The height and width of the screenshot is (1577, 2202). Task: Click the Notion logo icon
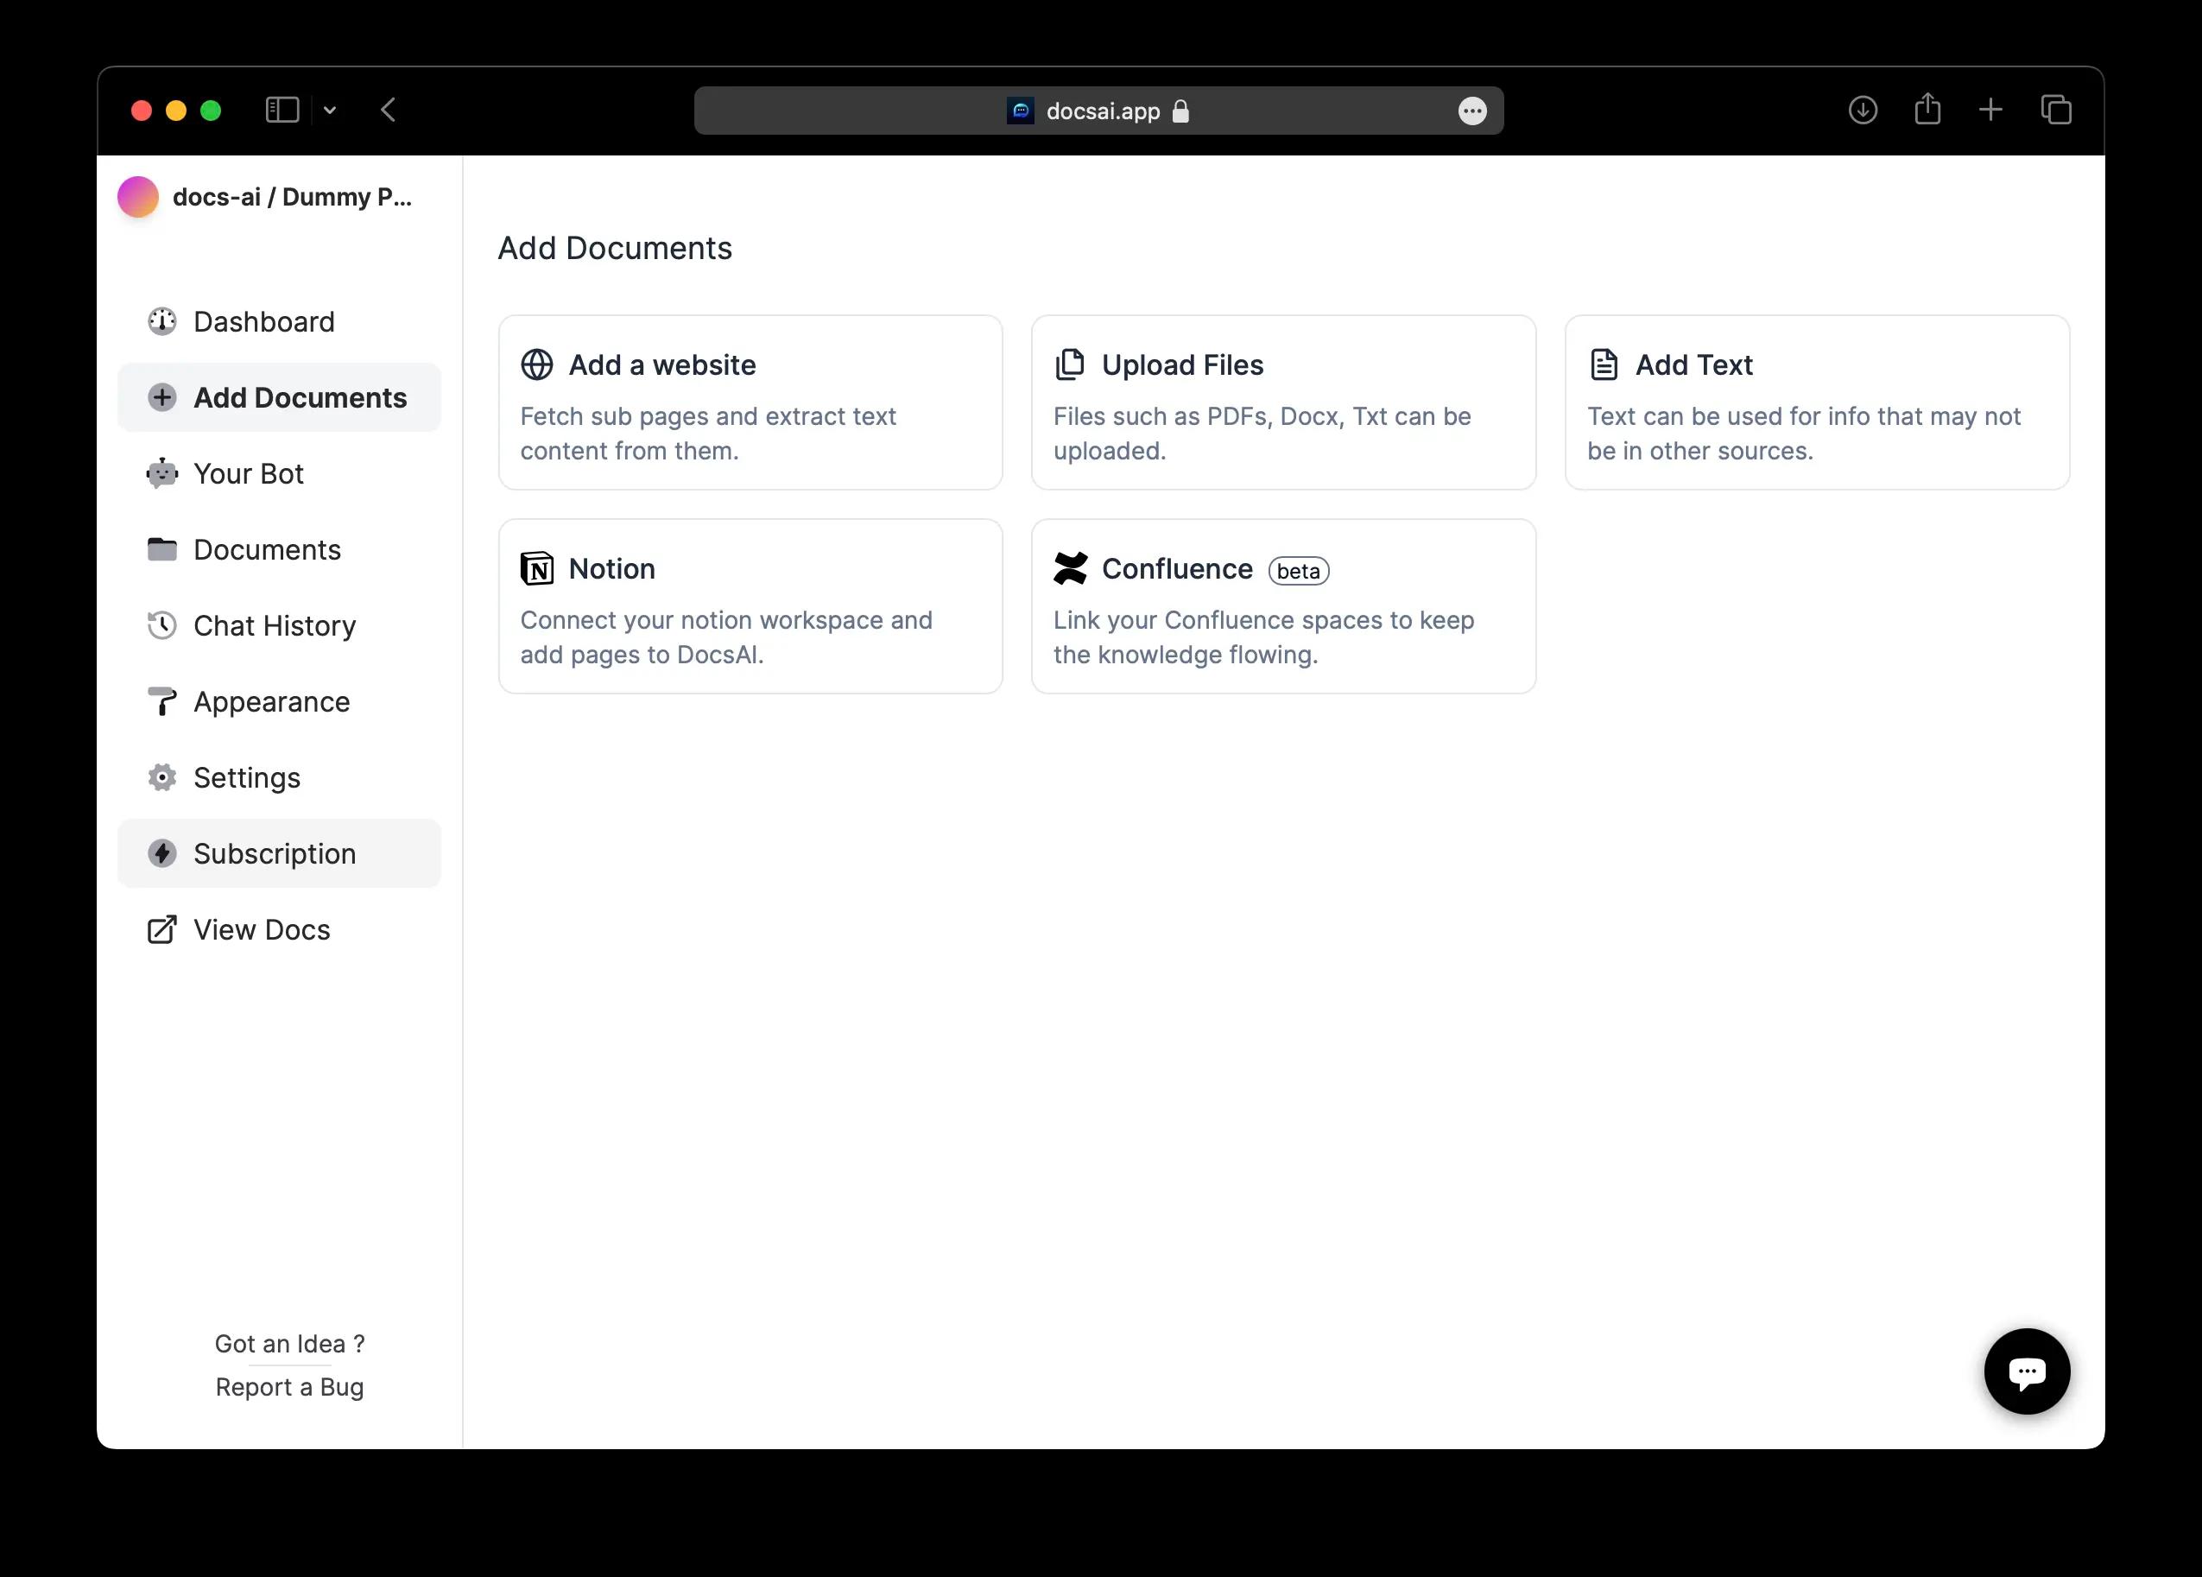click(x=537, y=569)
